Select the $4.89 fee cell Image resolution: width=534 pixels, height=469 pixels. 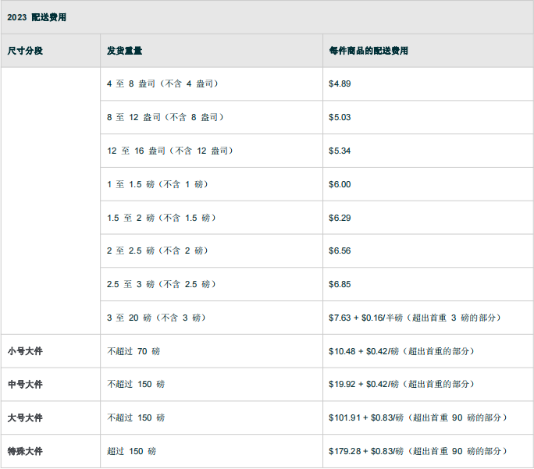click(x=340, y=83)
